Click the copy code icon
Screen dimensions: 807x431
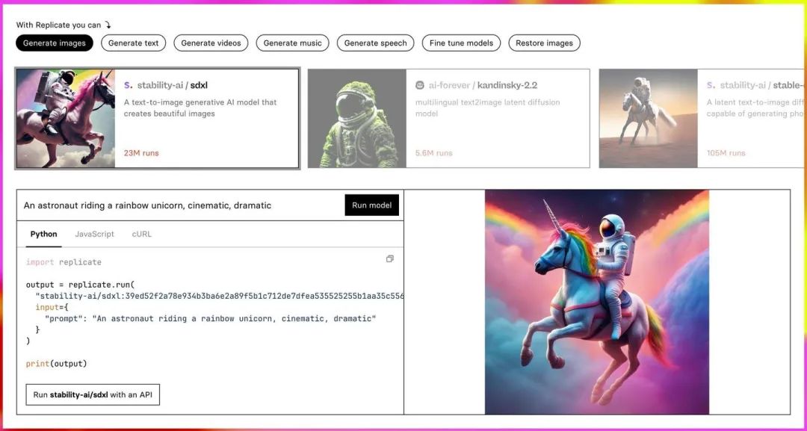[x=389, y=259]
